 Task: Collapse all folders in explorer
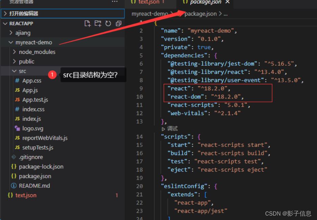click(118, 23)
